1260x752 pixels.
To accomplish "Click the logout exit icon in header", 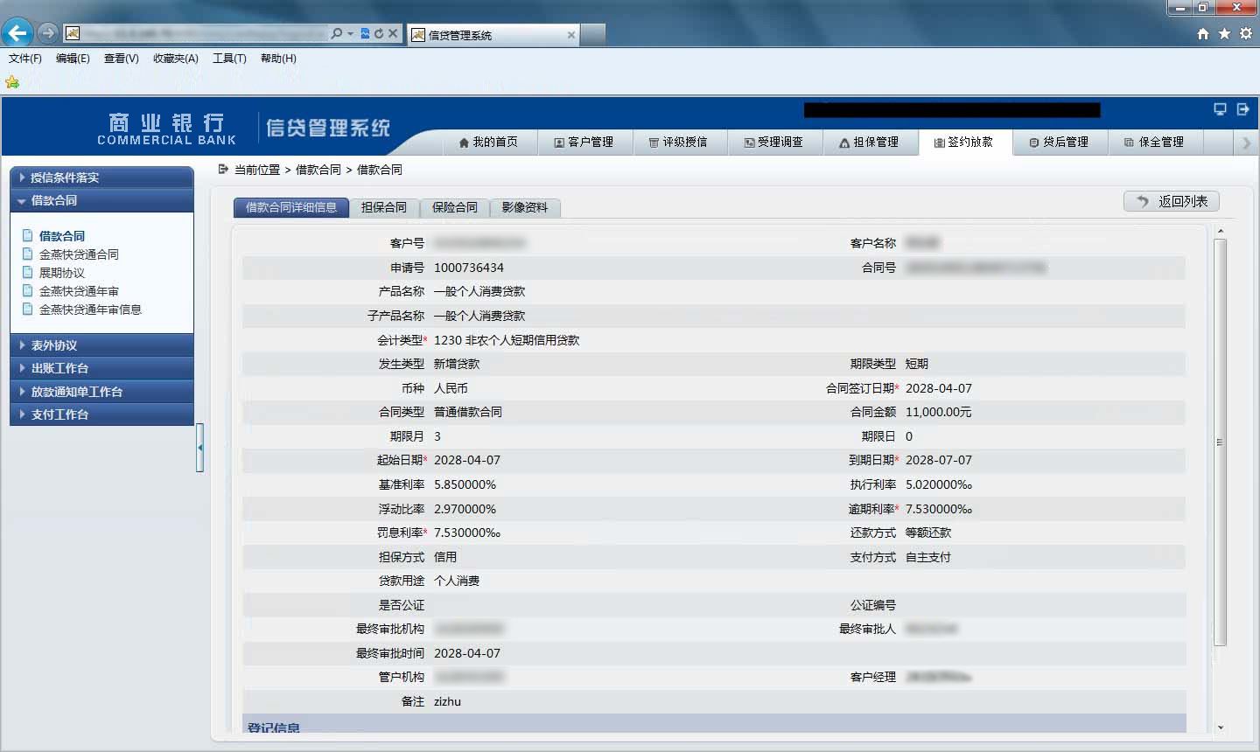I will click(x=1242, y=109).
